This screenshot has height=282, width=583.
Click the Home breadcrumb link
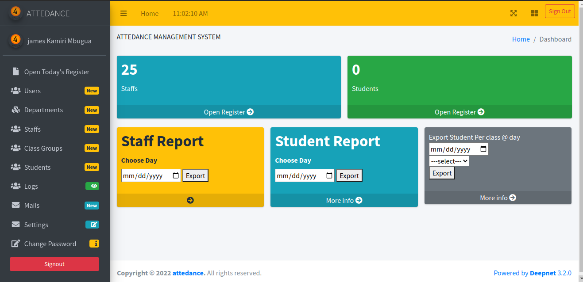[521, 39]
